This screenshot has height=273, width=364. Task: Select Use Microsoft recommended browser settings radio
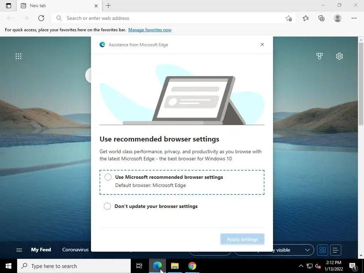click(108, 177)
